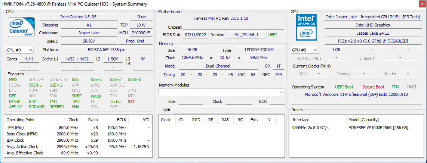Click the Turbo feature flag
The image size is (427, 163).
tap(115, 101)
